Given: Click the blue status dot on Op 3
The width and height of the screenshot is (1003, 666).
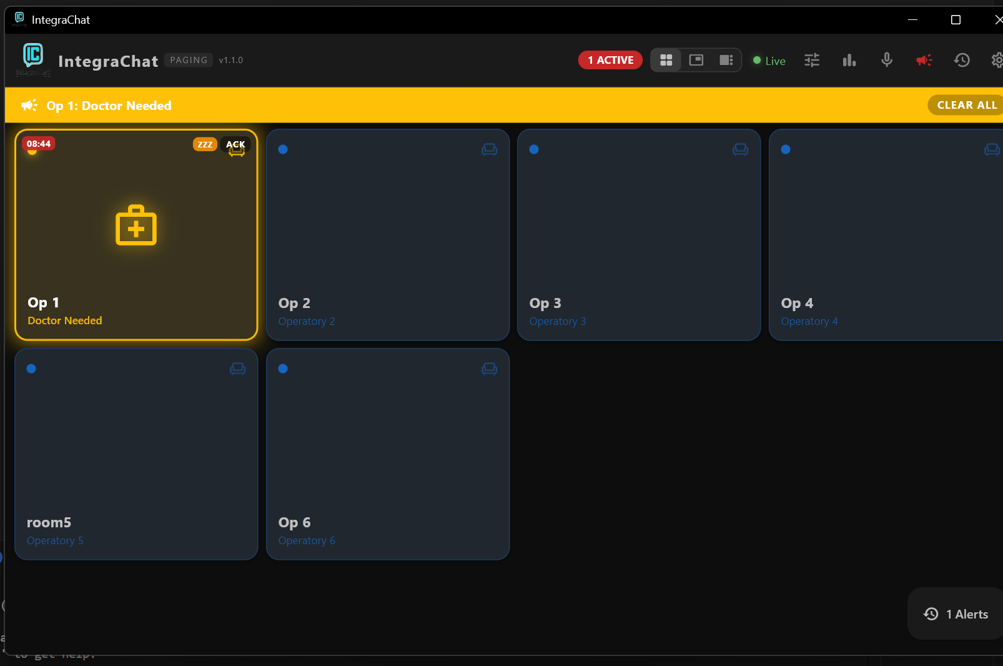Looking at the screenshot, I should pyautogui.click(x=534, y=149).
